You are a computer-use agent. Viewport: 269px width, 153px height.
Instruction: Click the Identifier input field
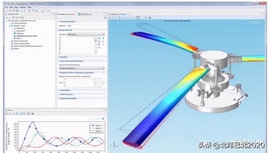[86, 26]
